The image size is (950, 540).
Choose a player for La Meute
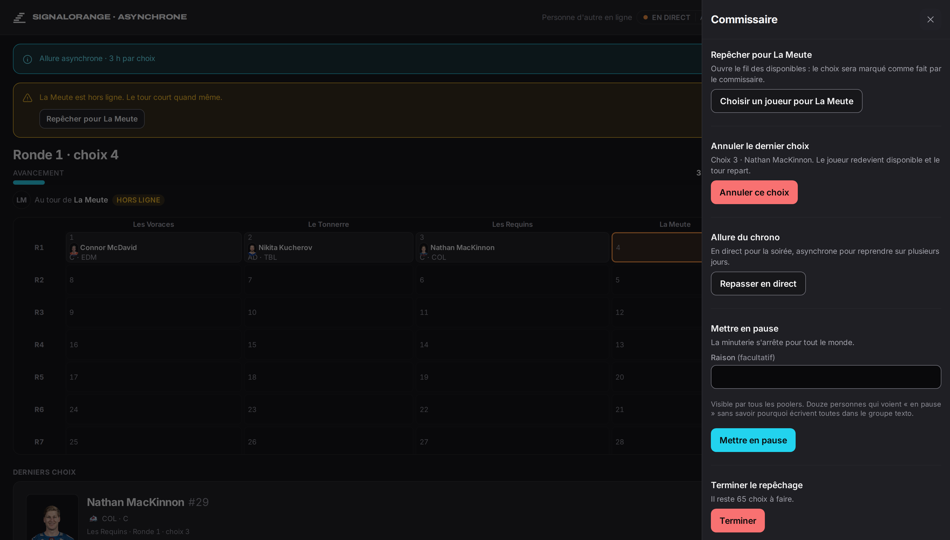[786, 101]
